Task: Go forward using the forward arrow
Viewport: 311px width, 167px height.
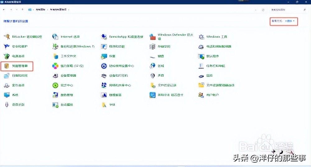Action: click(x=11, y=10)
